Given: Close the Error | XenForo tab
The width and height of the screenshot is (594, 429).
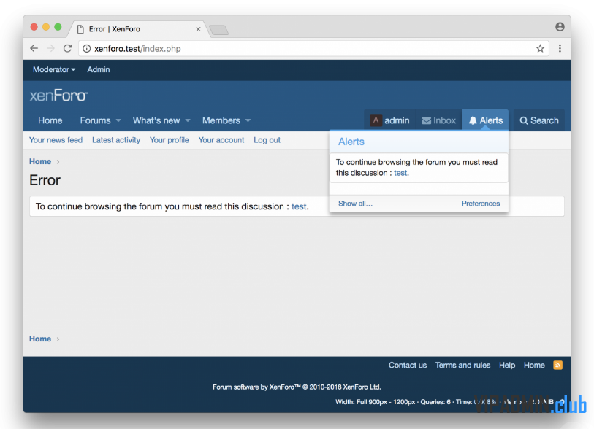Looking at the screenshot, I should (x=198, y=29).
